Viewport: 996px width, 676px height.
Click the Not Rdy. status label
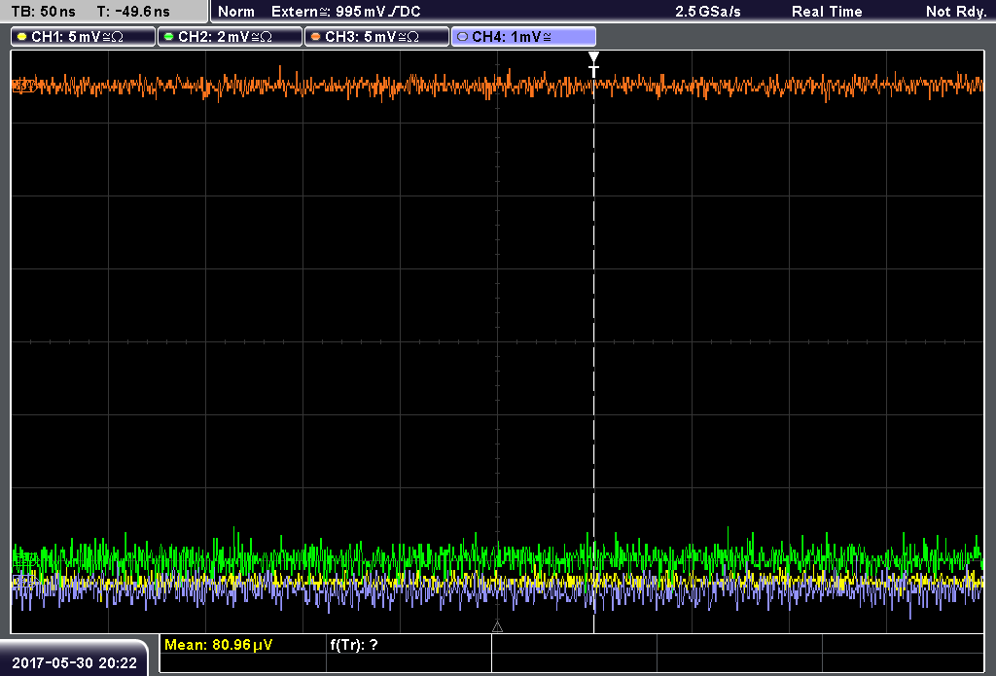click(x=955, y=12)
